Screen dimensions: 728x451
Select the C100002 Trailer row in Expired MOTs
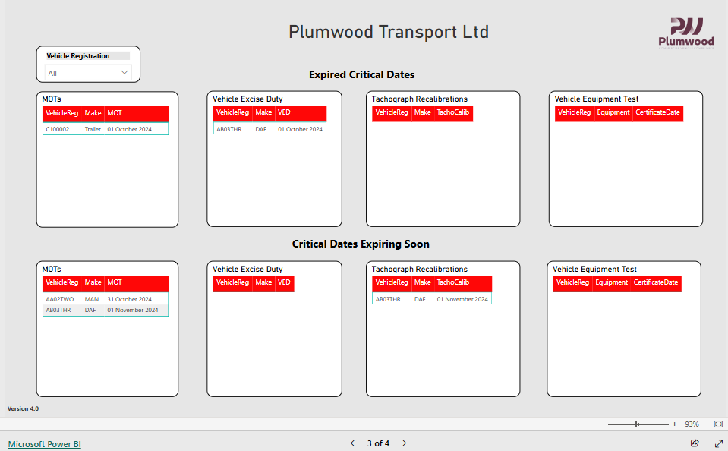coord(105,129)
